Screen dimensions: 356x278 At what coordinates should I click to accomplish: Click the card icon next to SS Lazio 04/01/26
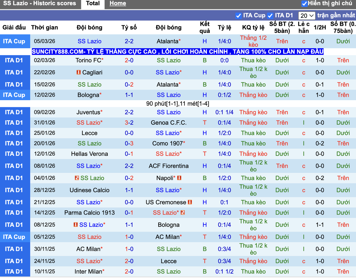point(77,178)
